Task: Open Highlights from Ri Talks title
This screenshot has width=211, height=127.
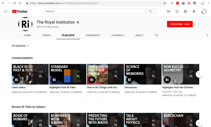Action: pyautogui.click(x=63, y=87)
